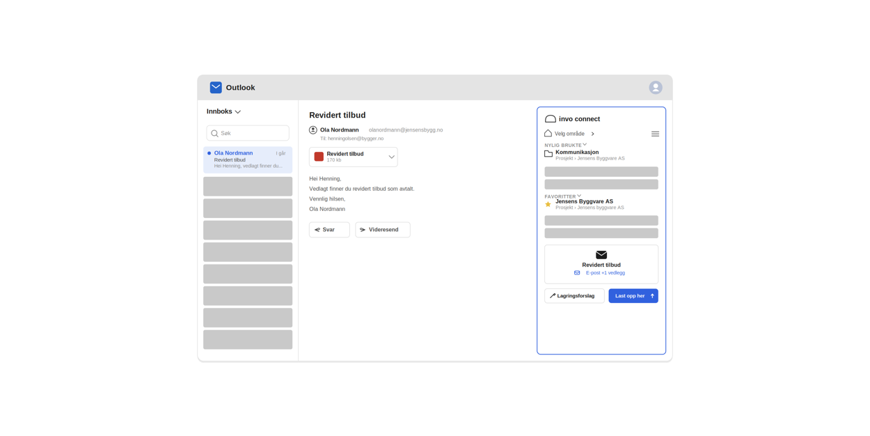Open the user profile avatar
Screen dimensions: 870x436
tap(656, 88)
